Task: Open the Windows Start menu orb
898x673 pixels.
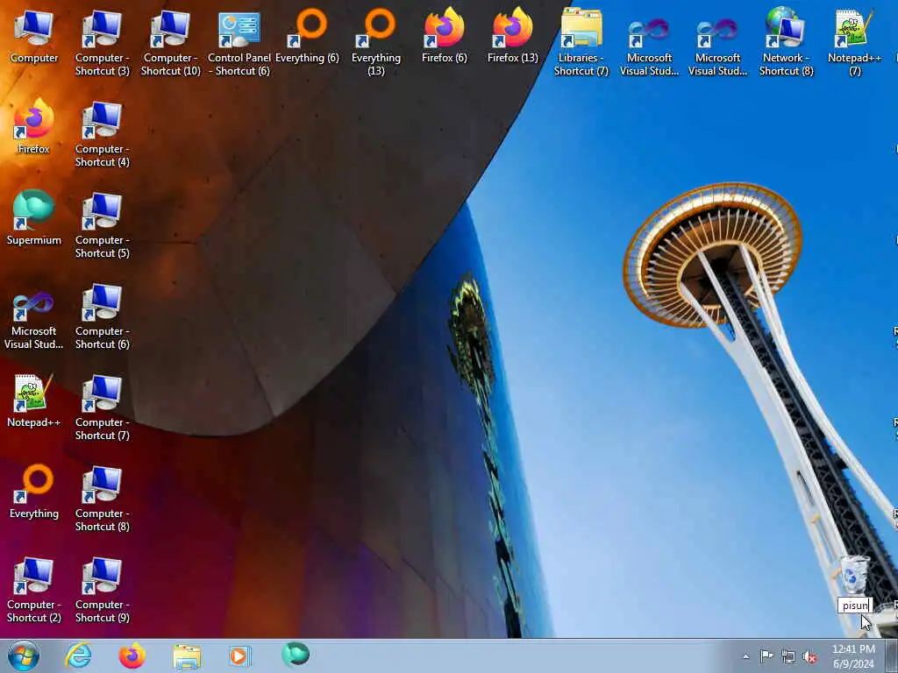Action: [x=24, y=655]
